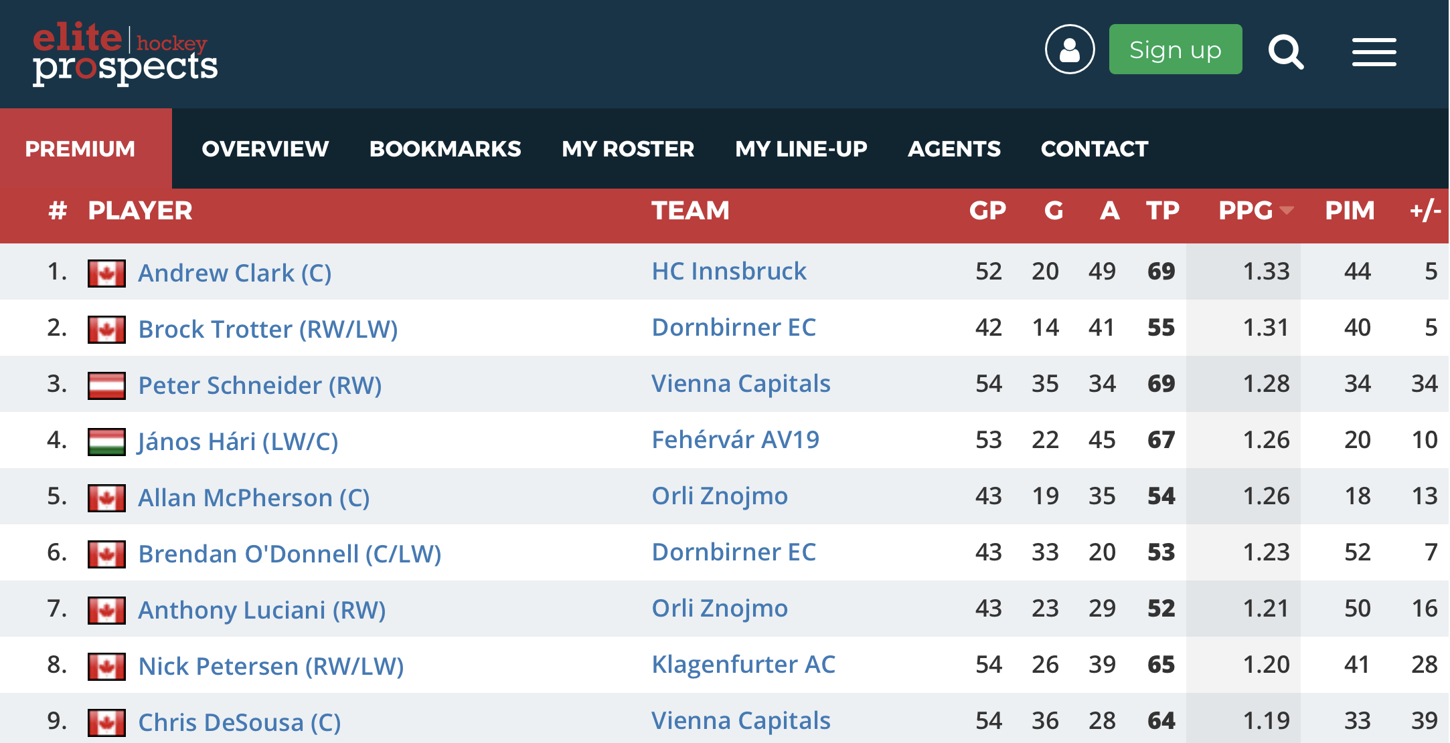Click Hungary flag beside János Hári

click(106, 442)
